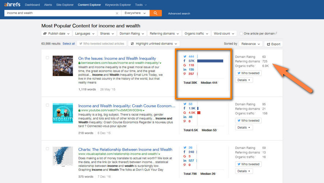
Task: Change Relevance sort order dropdown
Action: coord(251,44)
